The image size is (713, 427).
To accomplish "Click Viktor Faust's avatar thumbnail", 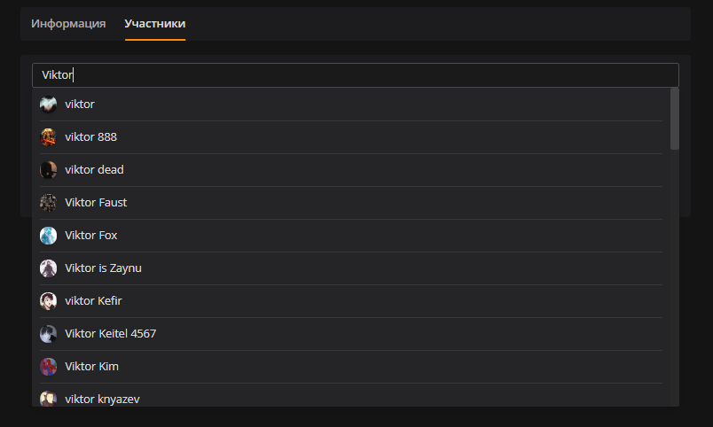I will 48,203.
